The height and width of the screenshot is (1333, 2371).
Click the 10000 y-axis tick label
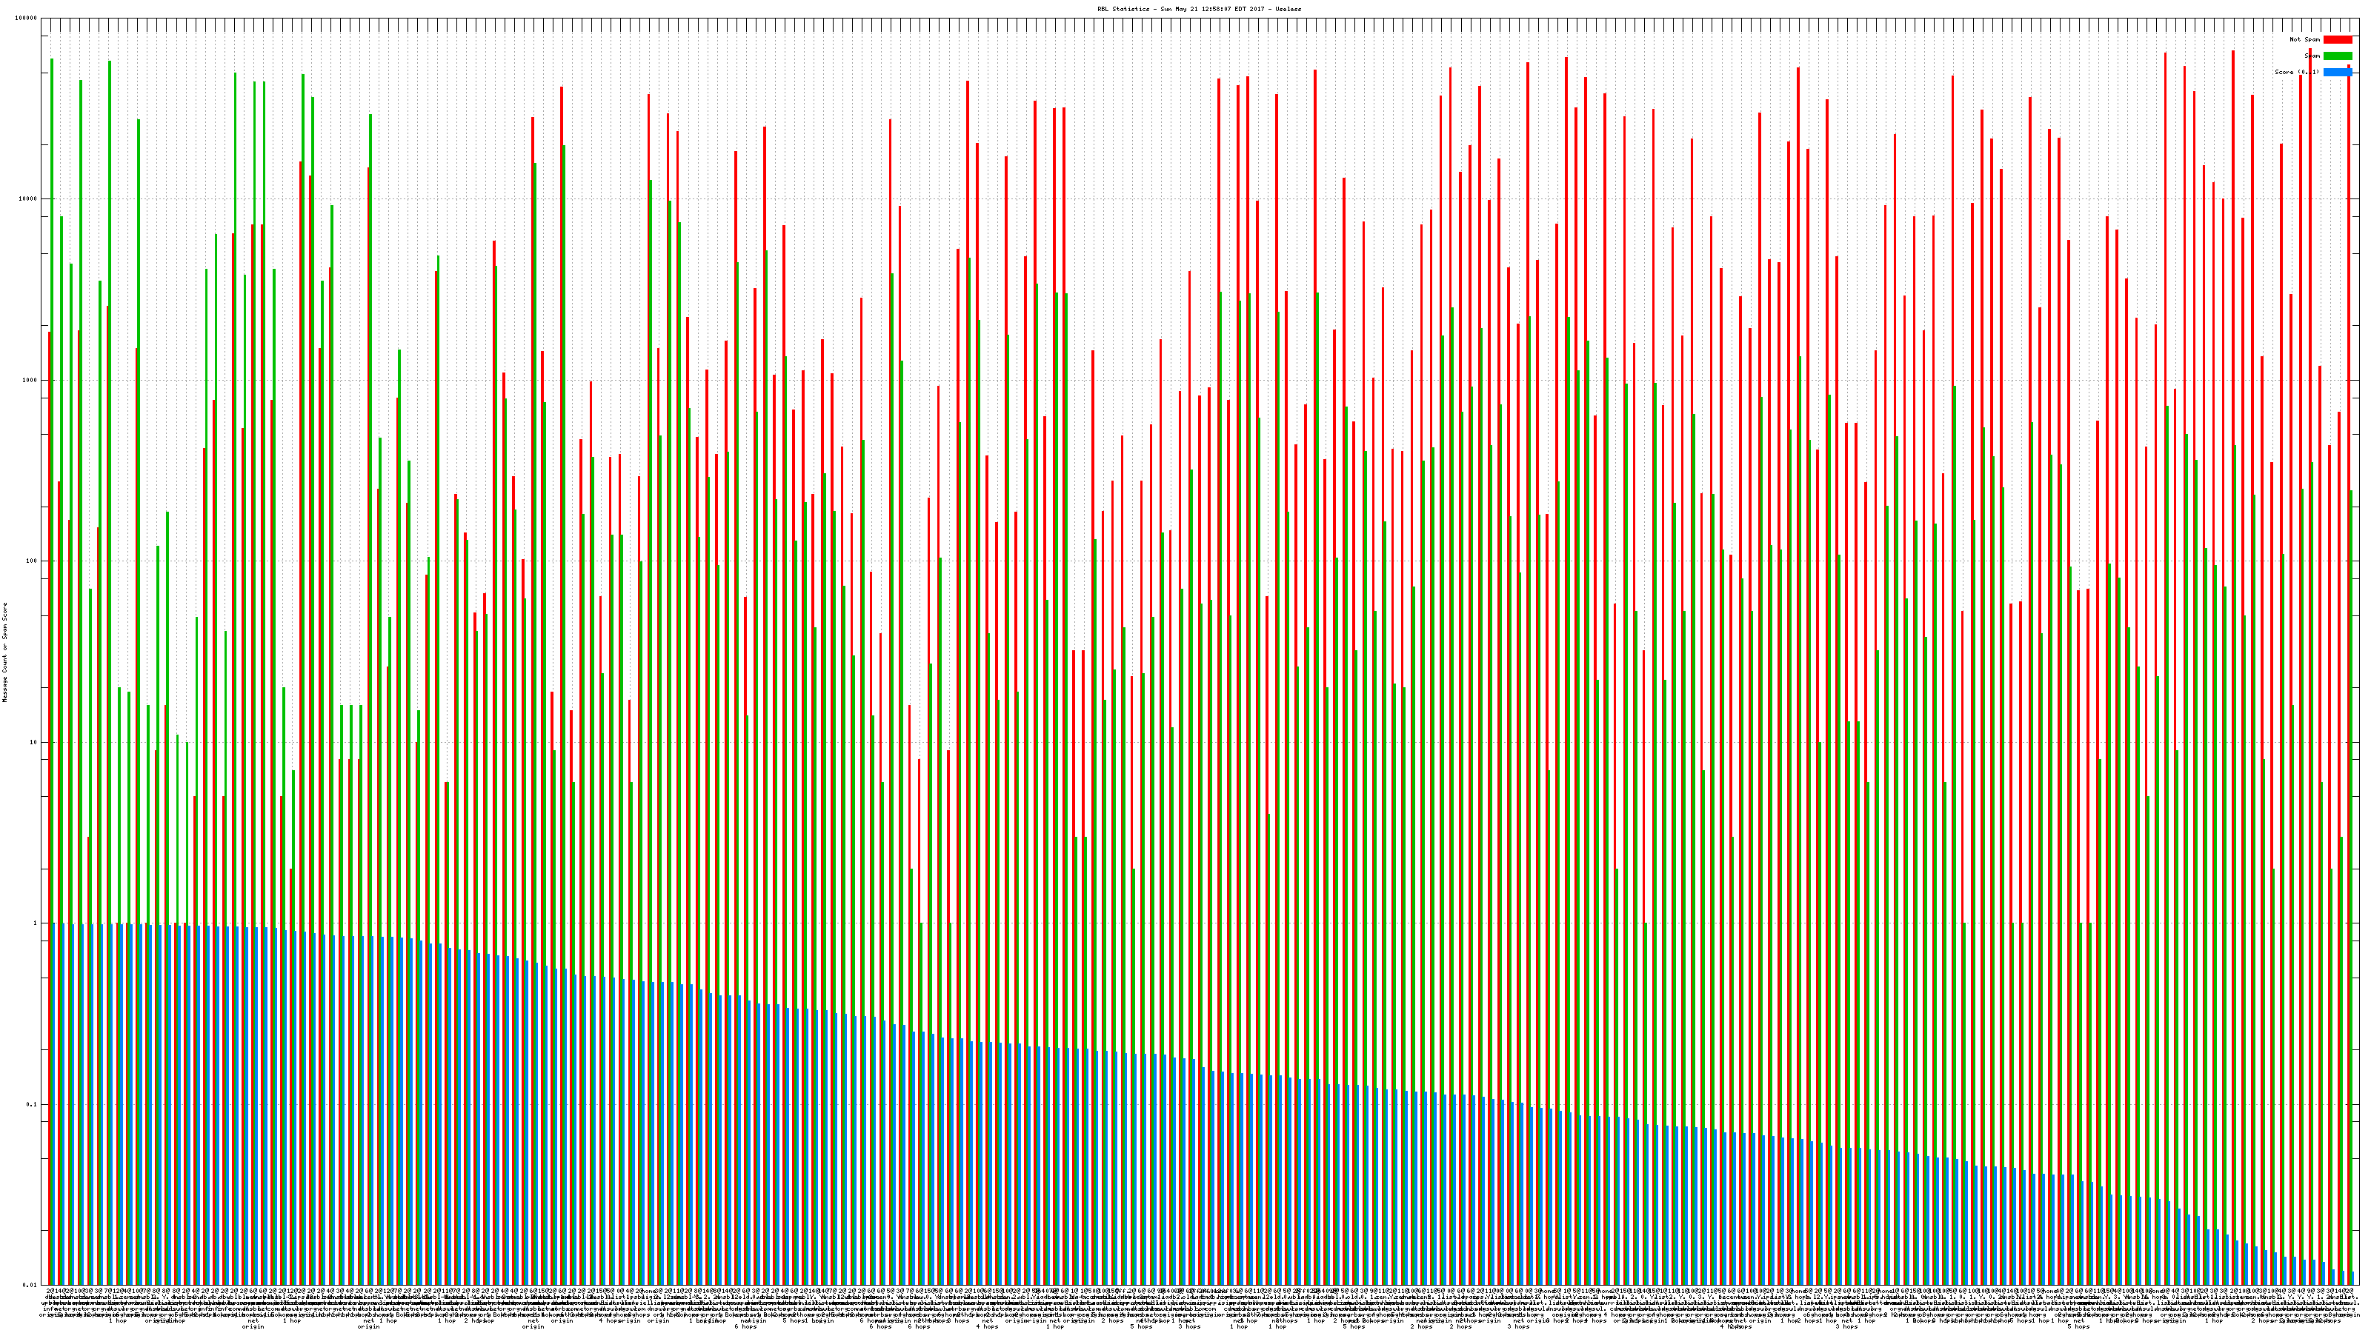[x=29, y=198]
